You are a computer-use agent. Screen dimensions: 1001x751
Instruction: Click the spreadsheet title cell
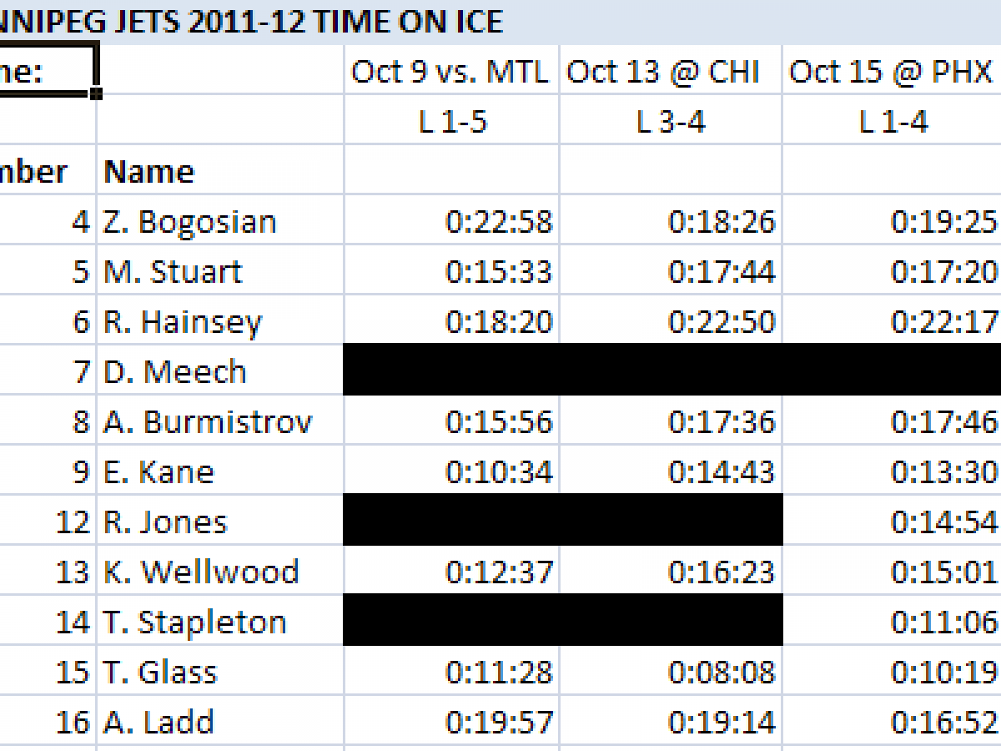[x=250, y=21]
